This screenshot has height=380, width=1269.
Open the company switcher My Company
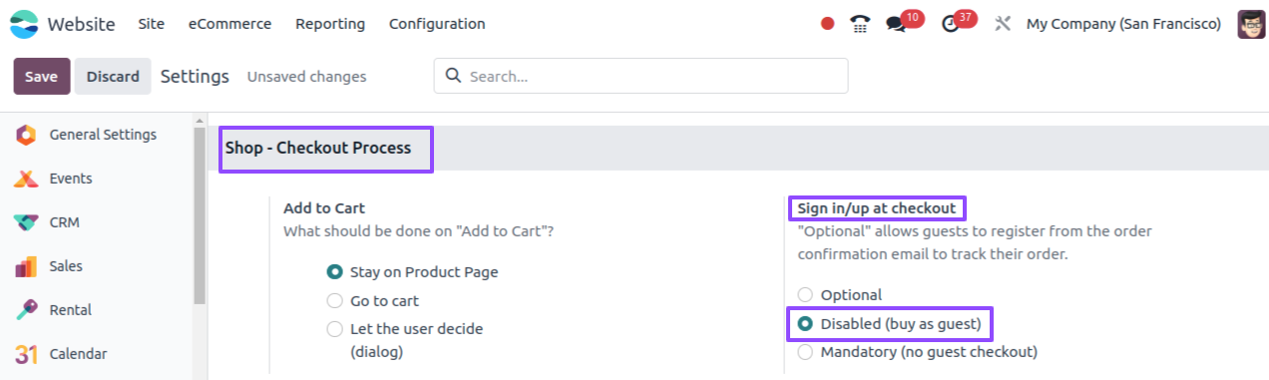1123,24
